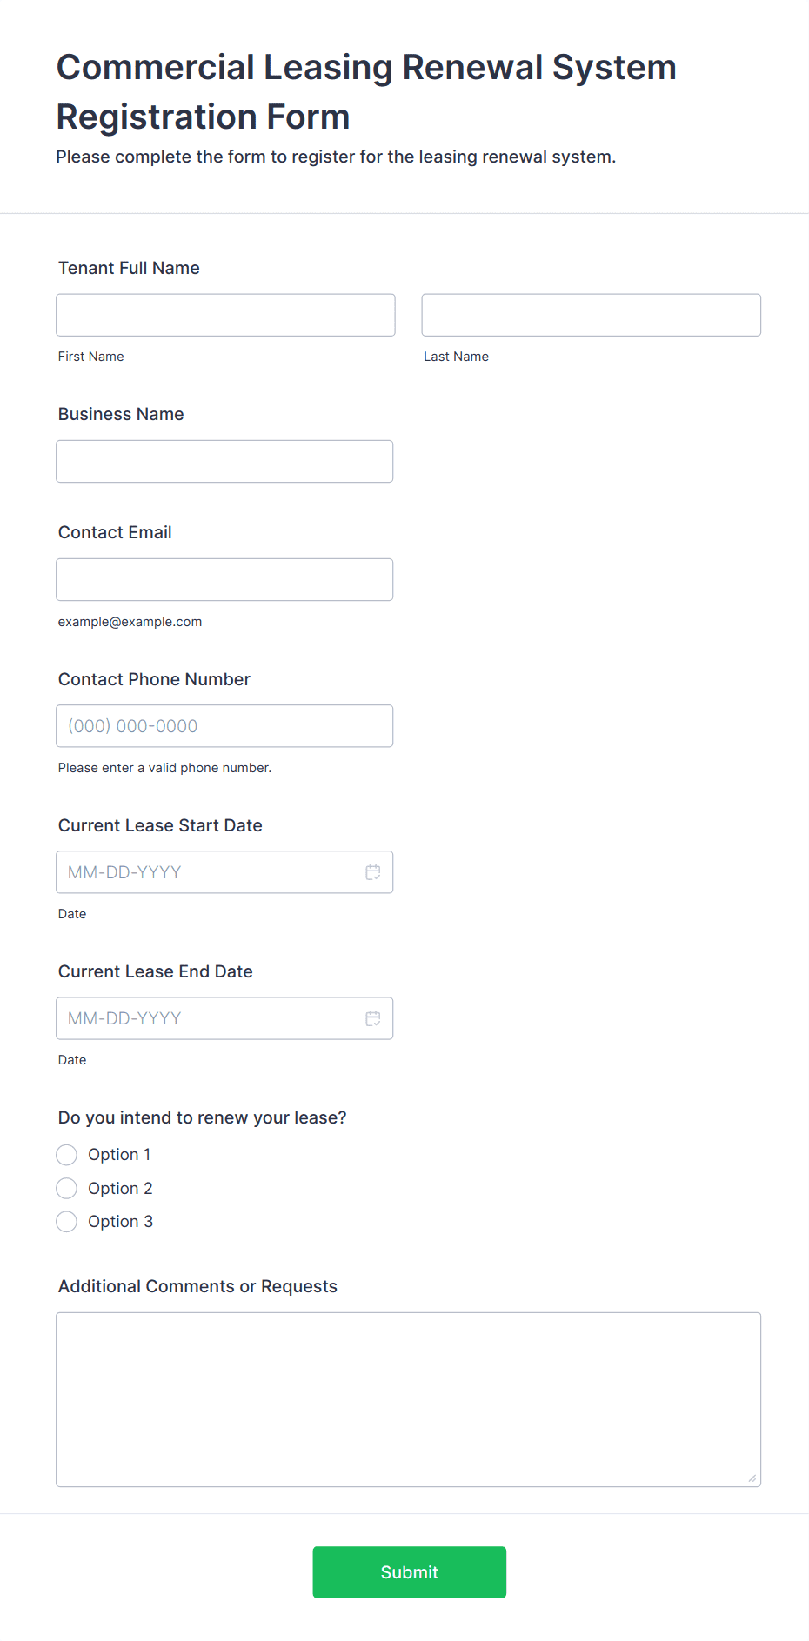809x1641 pixels.
Task: Click the Current Lease Start Date field
Action: tap(209, 872)
